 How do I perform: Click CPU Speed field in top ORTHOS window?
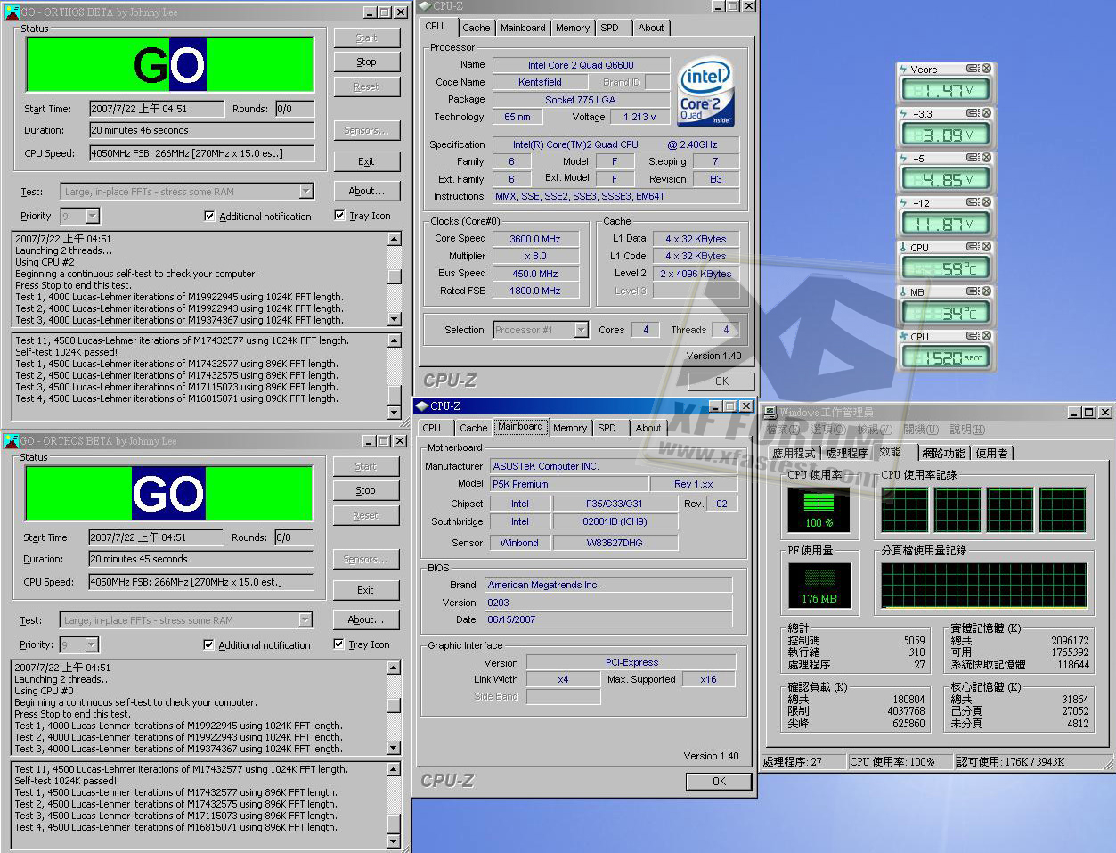(201, 153)
